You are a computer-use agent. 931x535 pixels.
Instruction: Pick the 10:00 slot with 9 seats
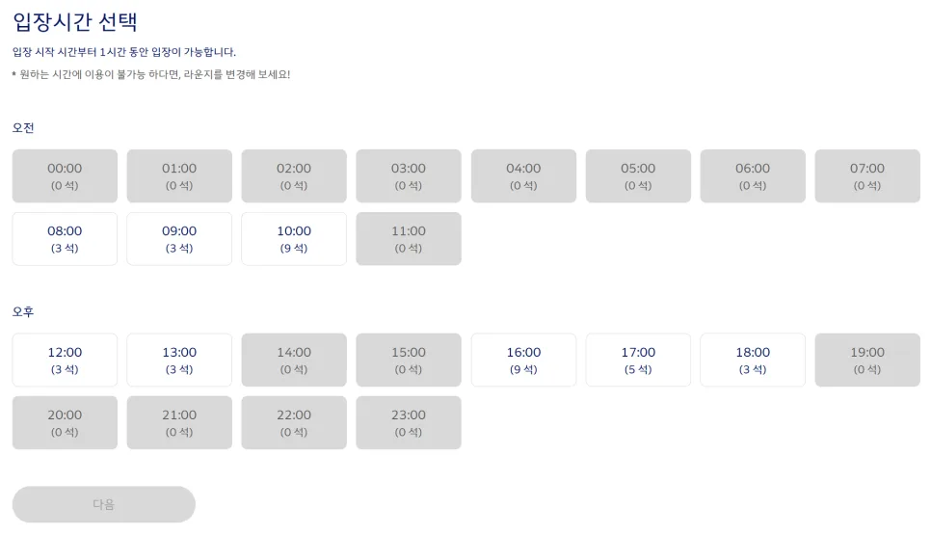[294, 239]
